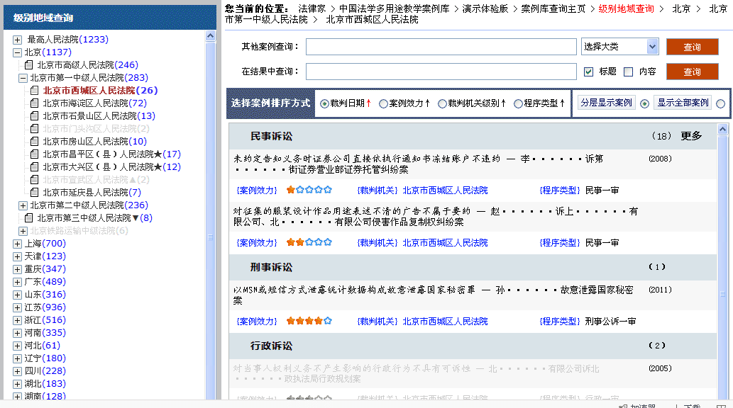Click the document icon beside 北京市海淀区人民法院
733x408 pixels.
(x=34, y=103)
